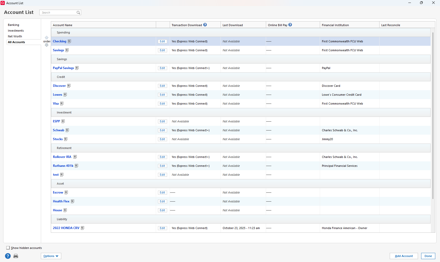The height and width of the screenshot is (262, 440).
Task: Edit the Rollover IRA account
Action: pos(162,157)
